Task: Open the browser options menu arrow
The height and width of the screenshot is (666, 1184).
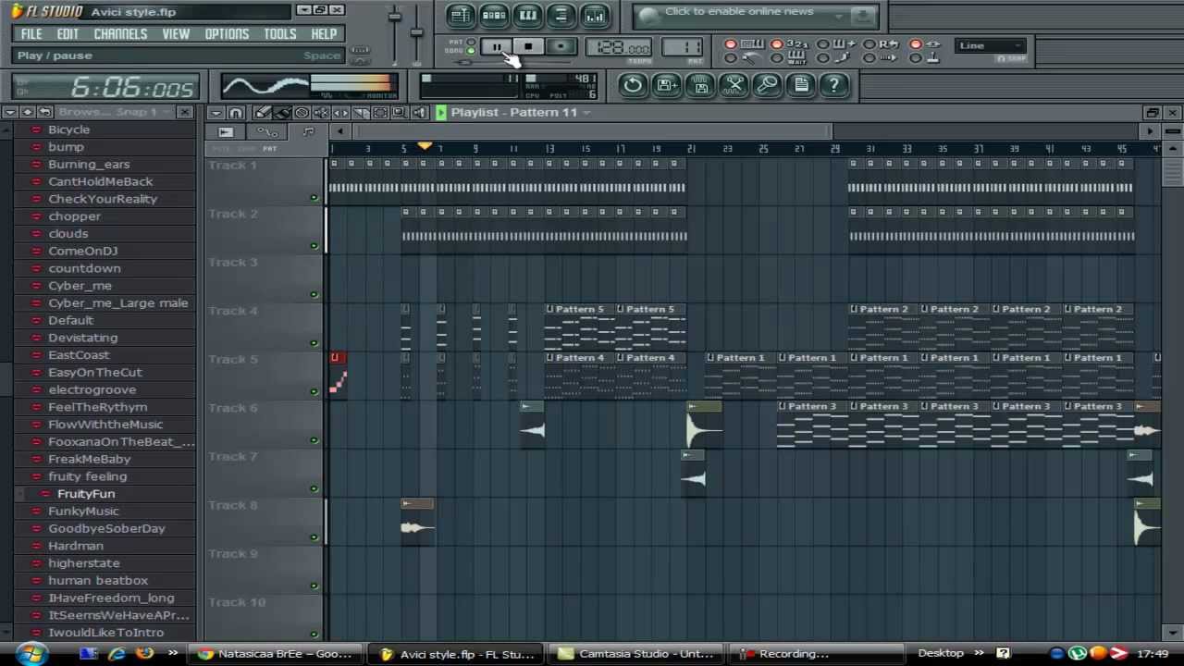Action: pos(9,112)
